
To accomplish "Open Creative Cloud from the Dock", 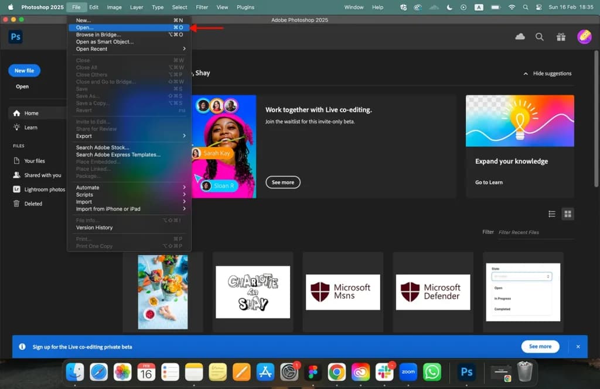I will 360,372.
